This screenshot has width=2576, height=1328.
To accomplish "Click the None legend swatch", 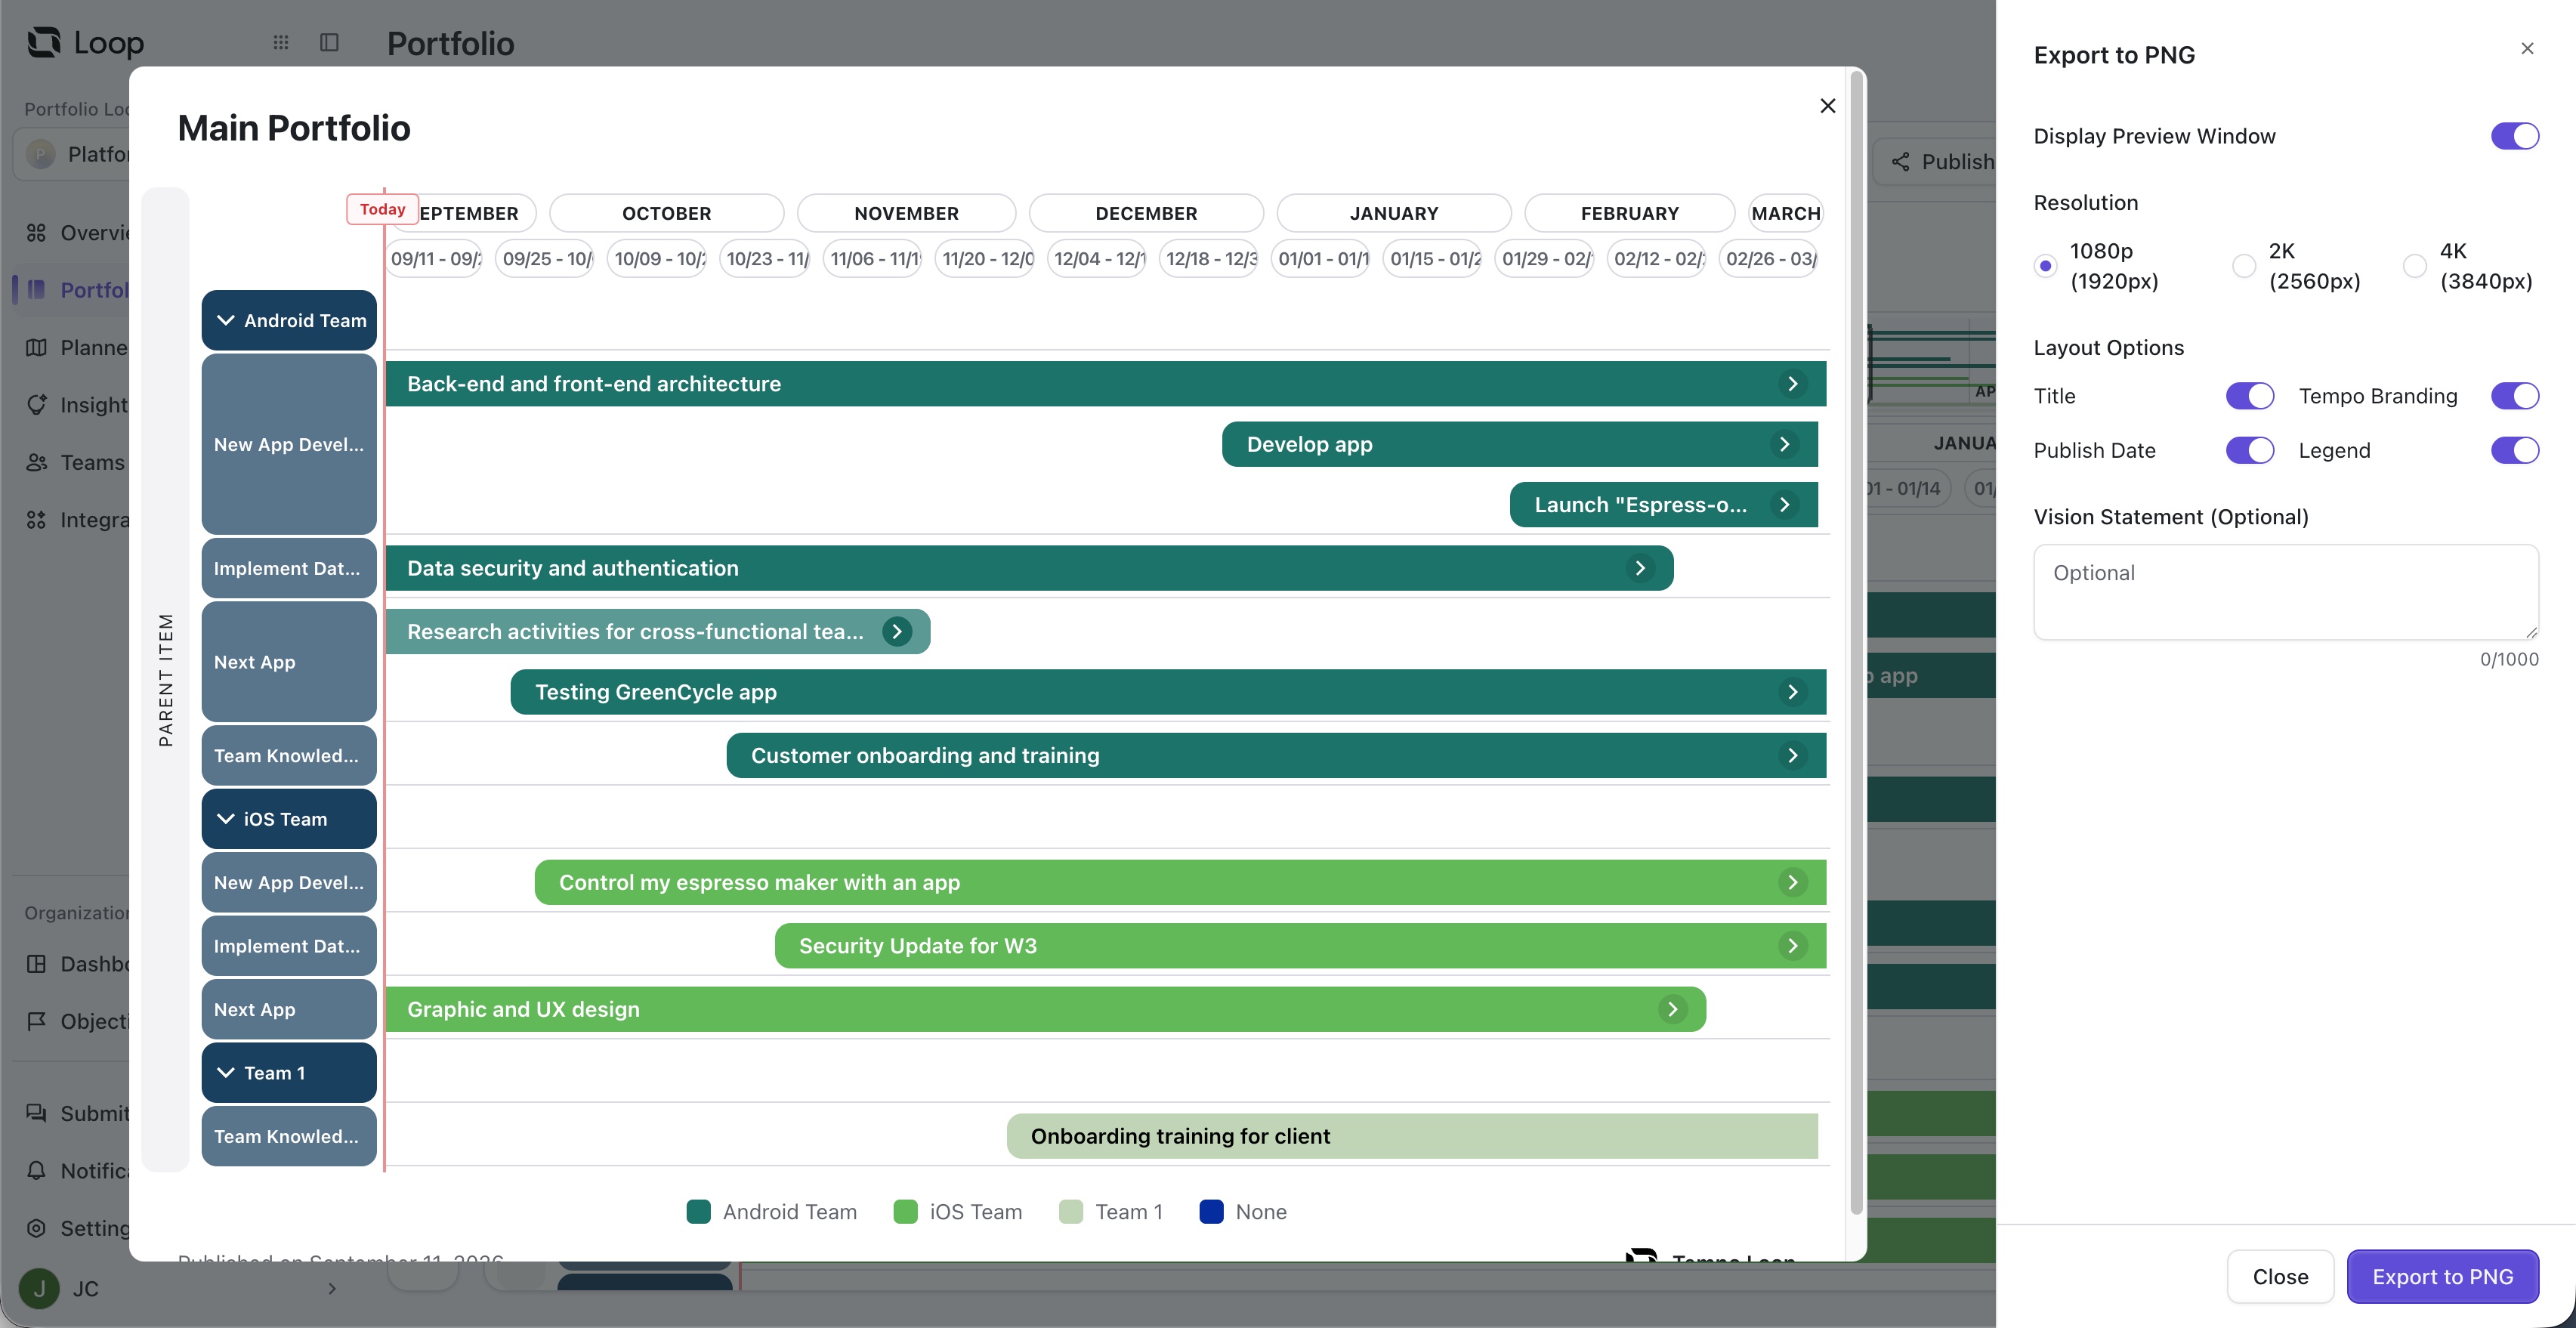I will [x=1211, y=1212].
